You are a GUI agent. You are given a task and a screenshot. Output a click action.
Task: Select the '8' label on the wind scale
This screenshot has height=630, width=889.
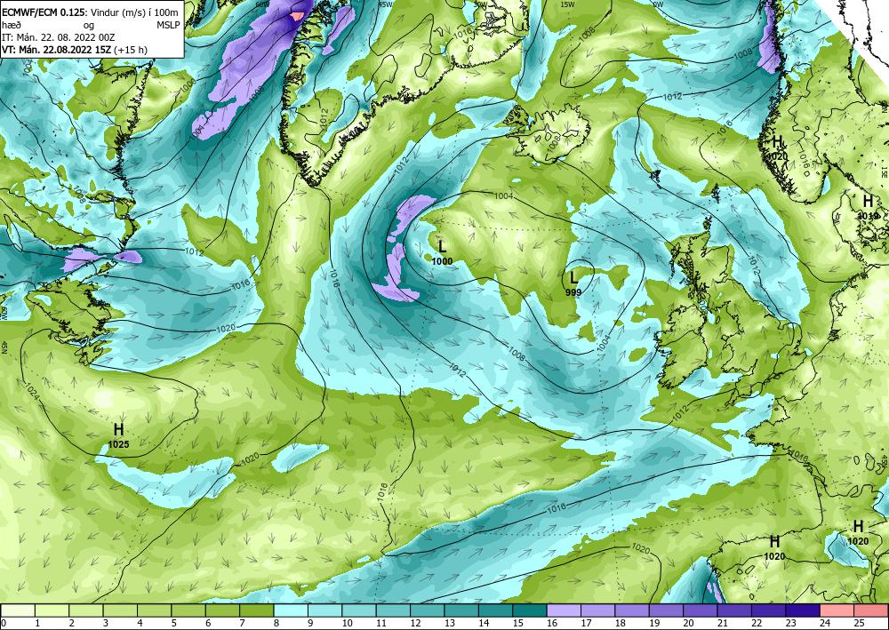(x=276, y=624)
